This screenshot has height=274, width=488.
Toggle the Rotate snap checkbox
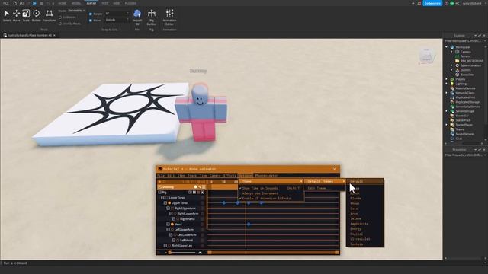[x=91, y=14]
